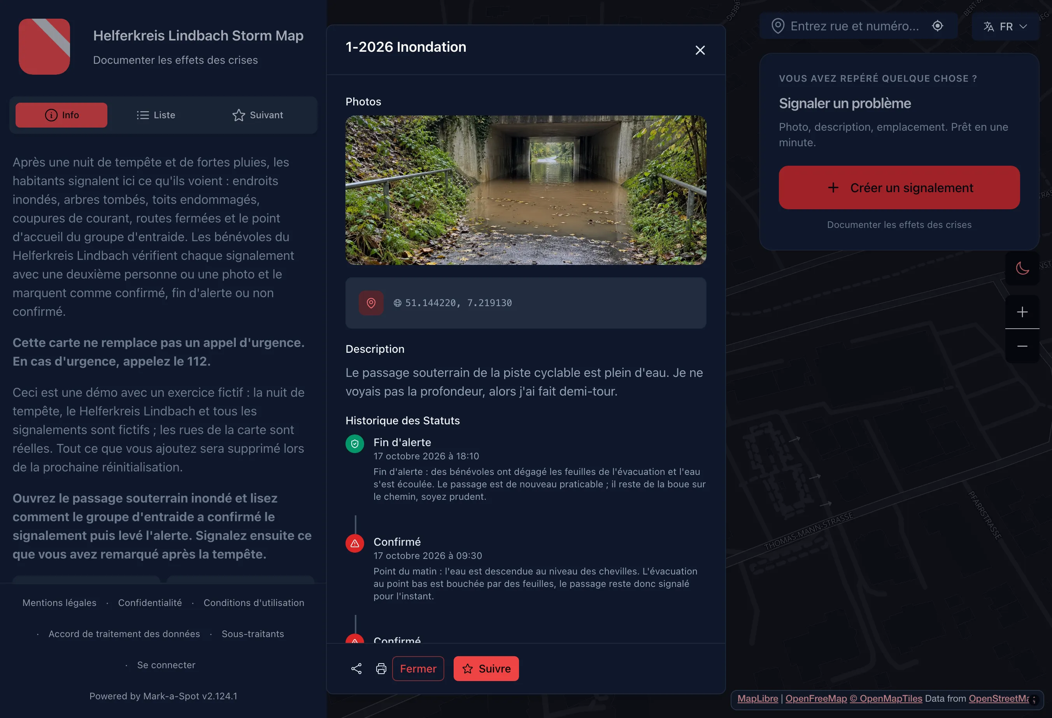Open the Confidentialité link
The width and height of the screenshot is (1052, 718).
click(x=150, y=602)
